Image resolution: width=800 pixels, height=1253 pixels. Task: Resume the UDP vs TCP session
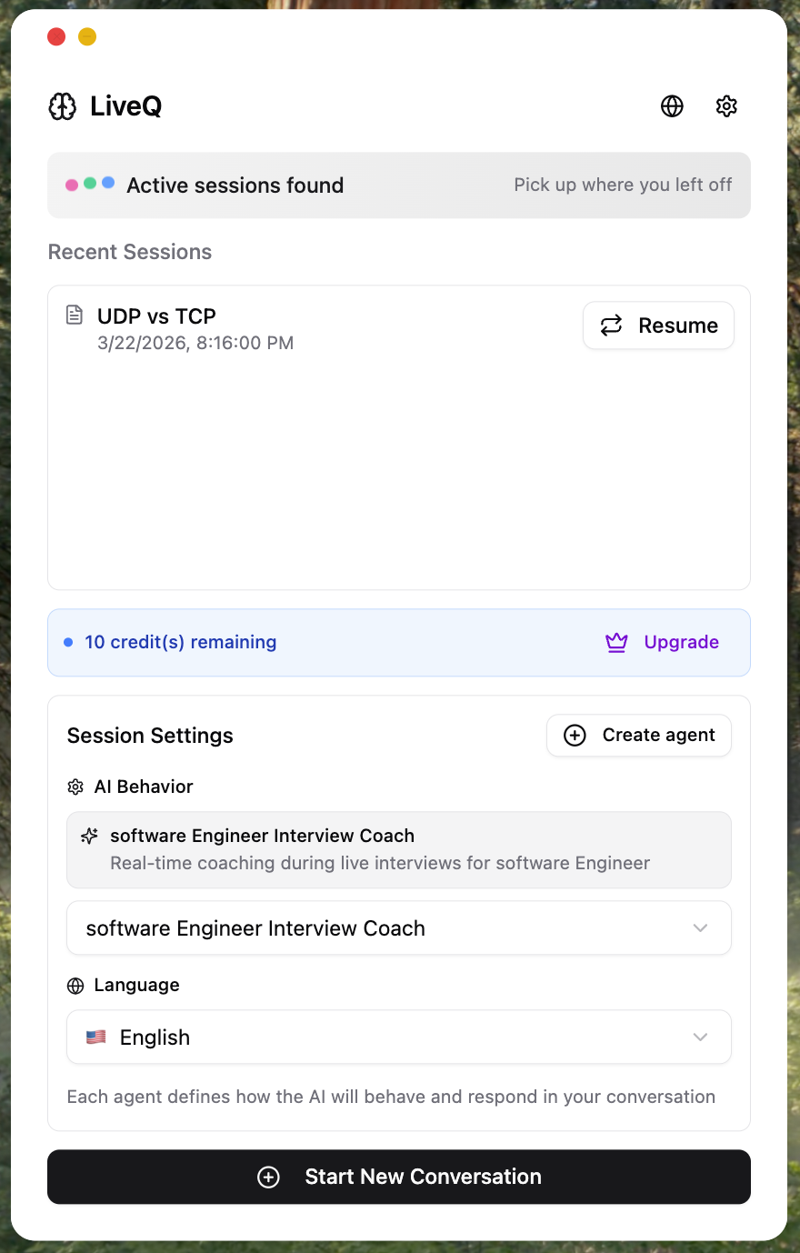[x=658, y=326]
